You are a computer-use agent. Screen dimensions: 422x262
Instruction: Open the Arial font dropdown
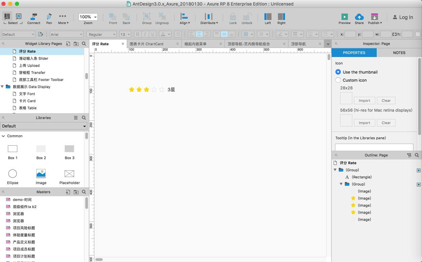point(66,34)
